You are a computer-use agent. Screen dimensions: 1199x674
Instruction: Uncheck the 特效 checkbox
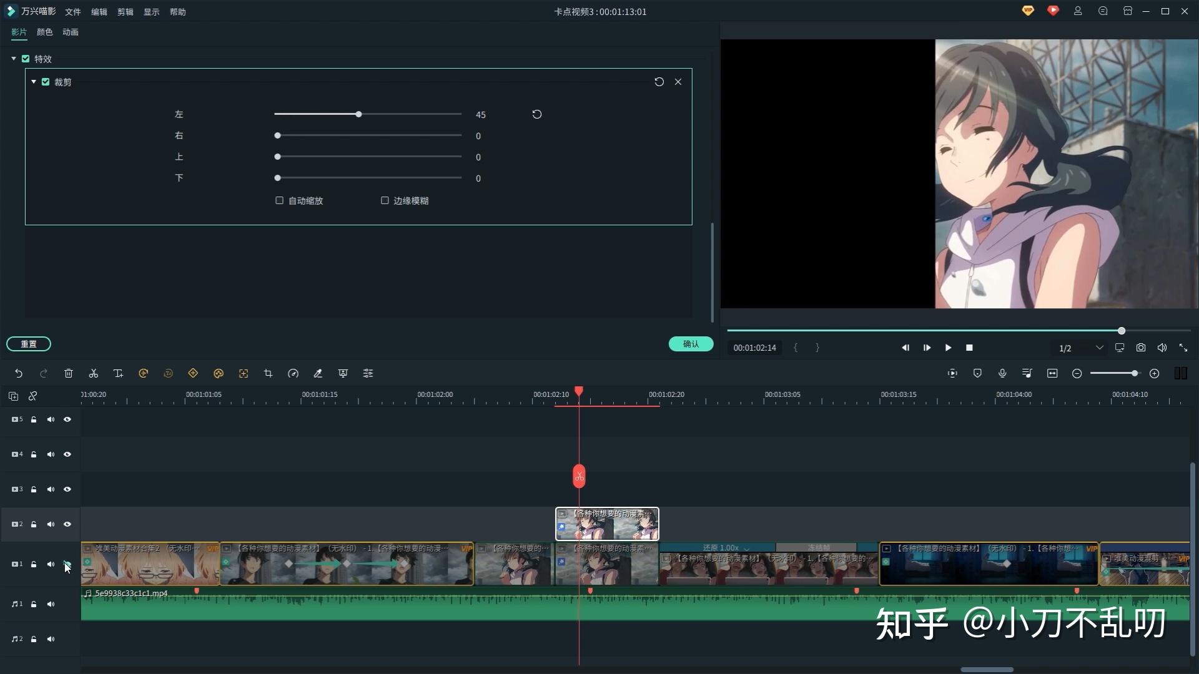26,59
